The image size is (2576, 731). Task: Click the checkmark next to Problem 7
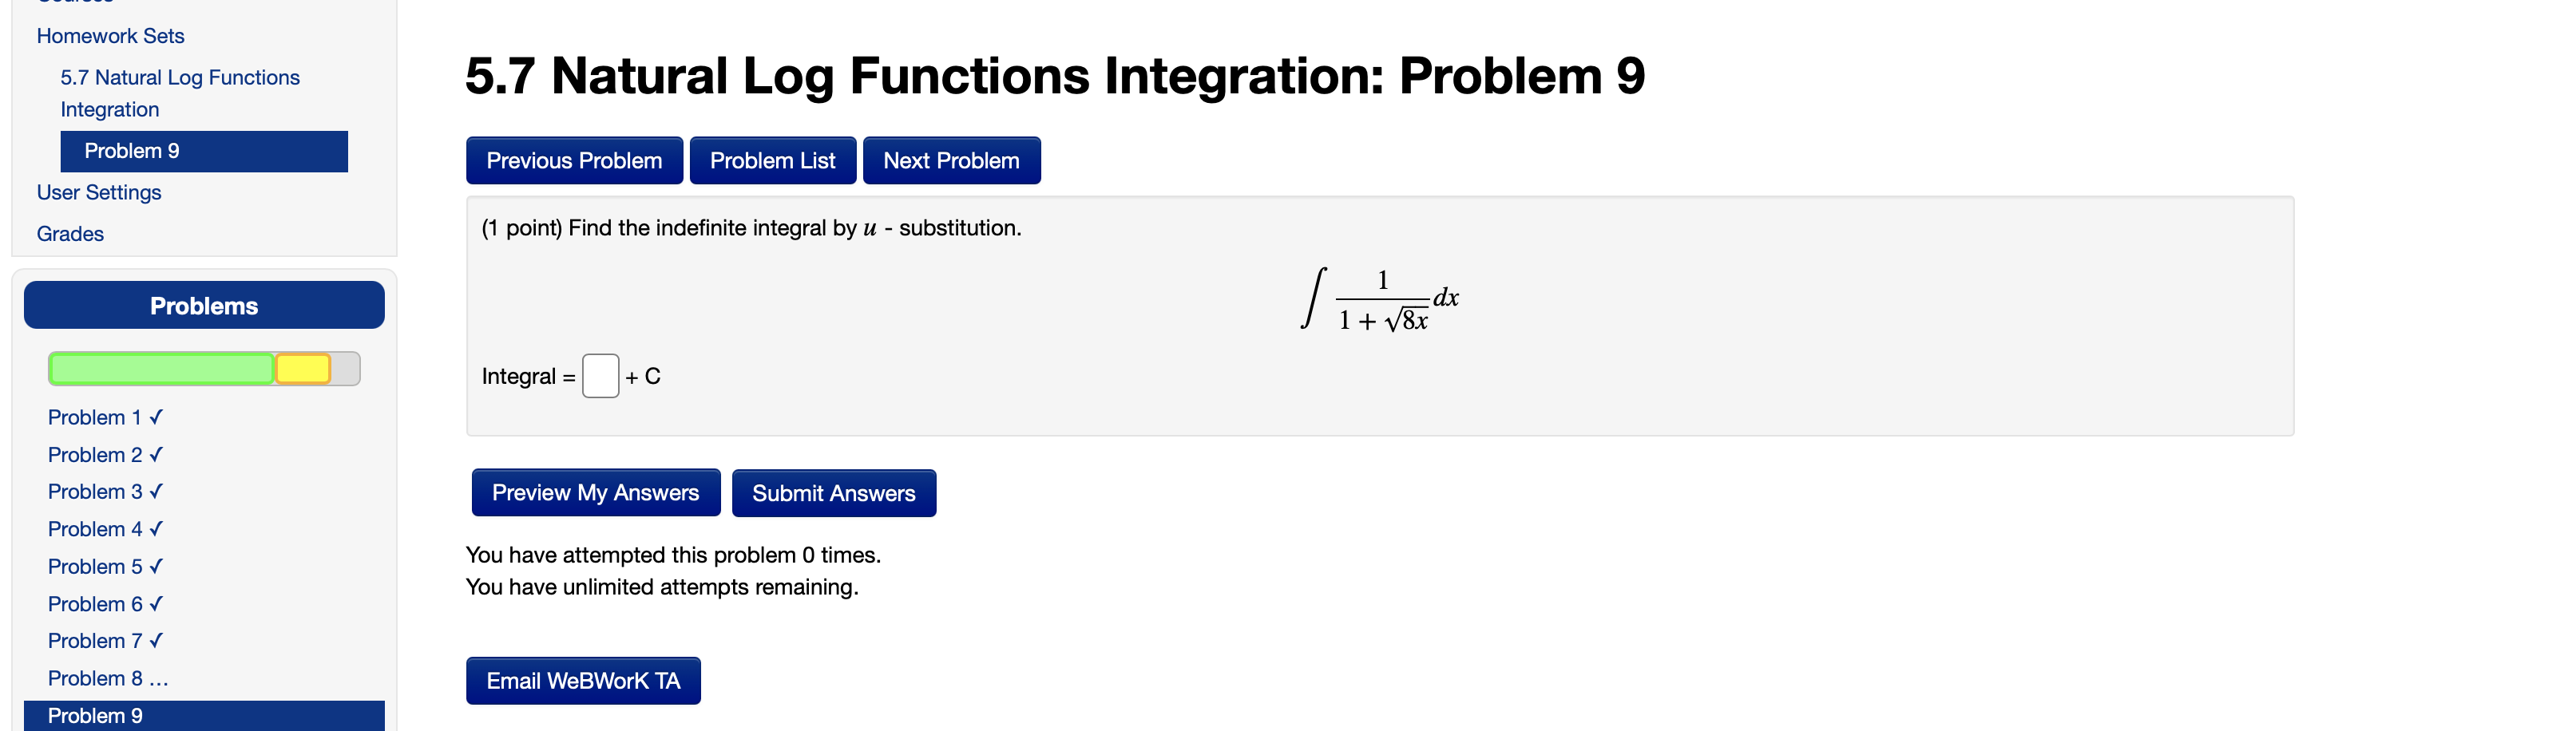pyautogui.click(x=156, y=640)
